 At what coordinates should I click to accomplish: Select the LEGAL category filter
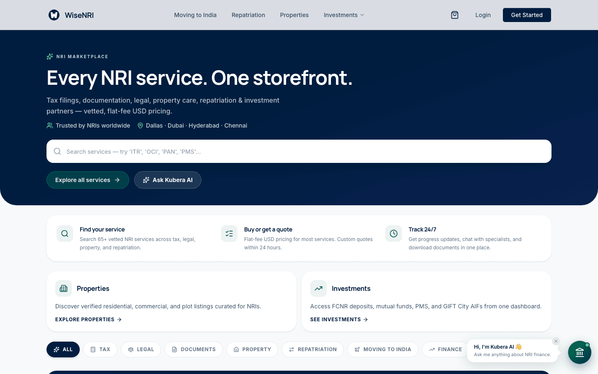pyautogui.click(x=141, y=349)
